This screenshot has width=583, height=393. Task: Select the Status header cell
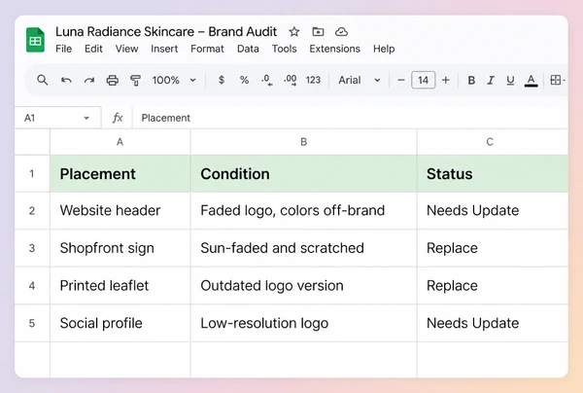493,173
